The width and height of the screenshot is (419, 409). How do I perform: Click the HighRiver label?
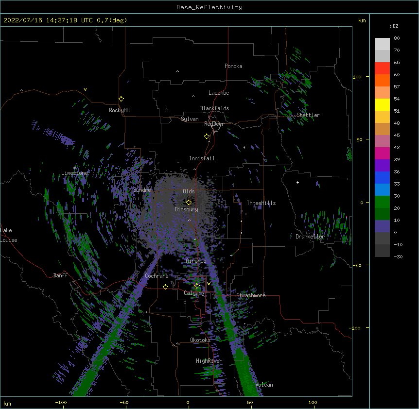tap(209, 361)
